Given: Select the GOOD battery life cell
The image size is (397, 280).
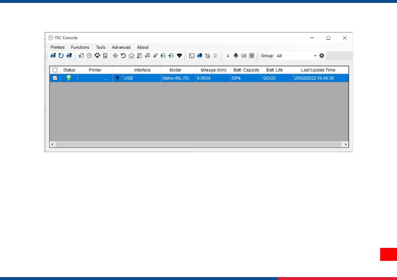Looking at the screenshot, I should pos(278,78).
